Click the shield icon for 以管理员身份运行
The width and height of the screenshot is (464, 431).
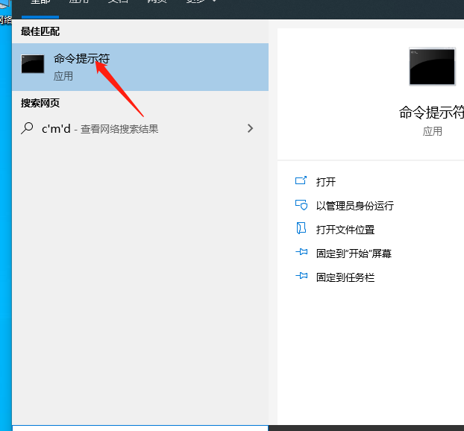[x=301, y=205]
